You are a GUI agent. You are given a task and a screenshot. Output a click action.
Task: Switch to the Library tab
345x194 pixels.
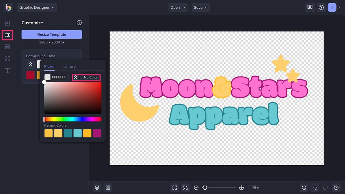(69, 66)
